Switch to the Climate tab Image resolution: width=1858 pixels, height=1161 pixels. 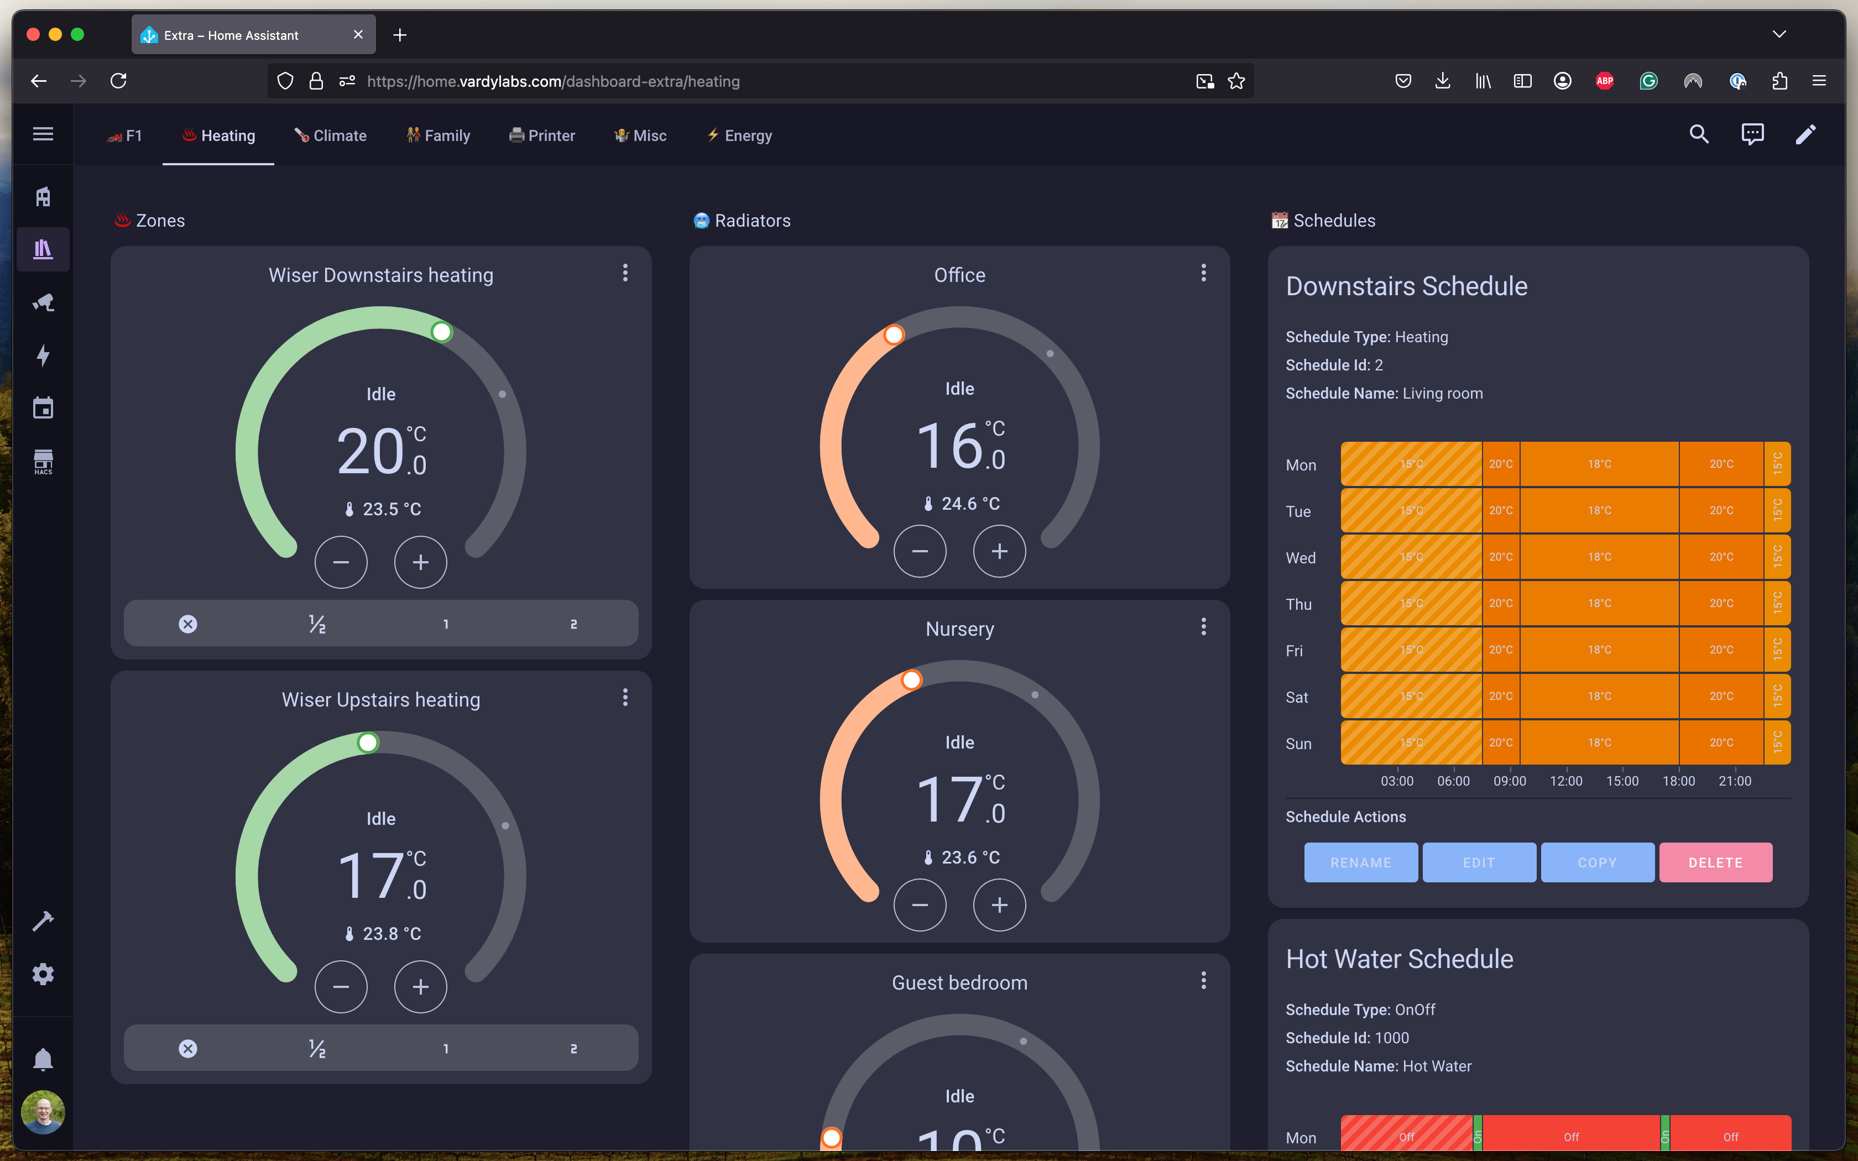point(331,136)
